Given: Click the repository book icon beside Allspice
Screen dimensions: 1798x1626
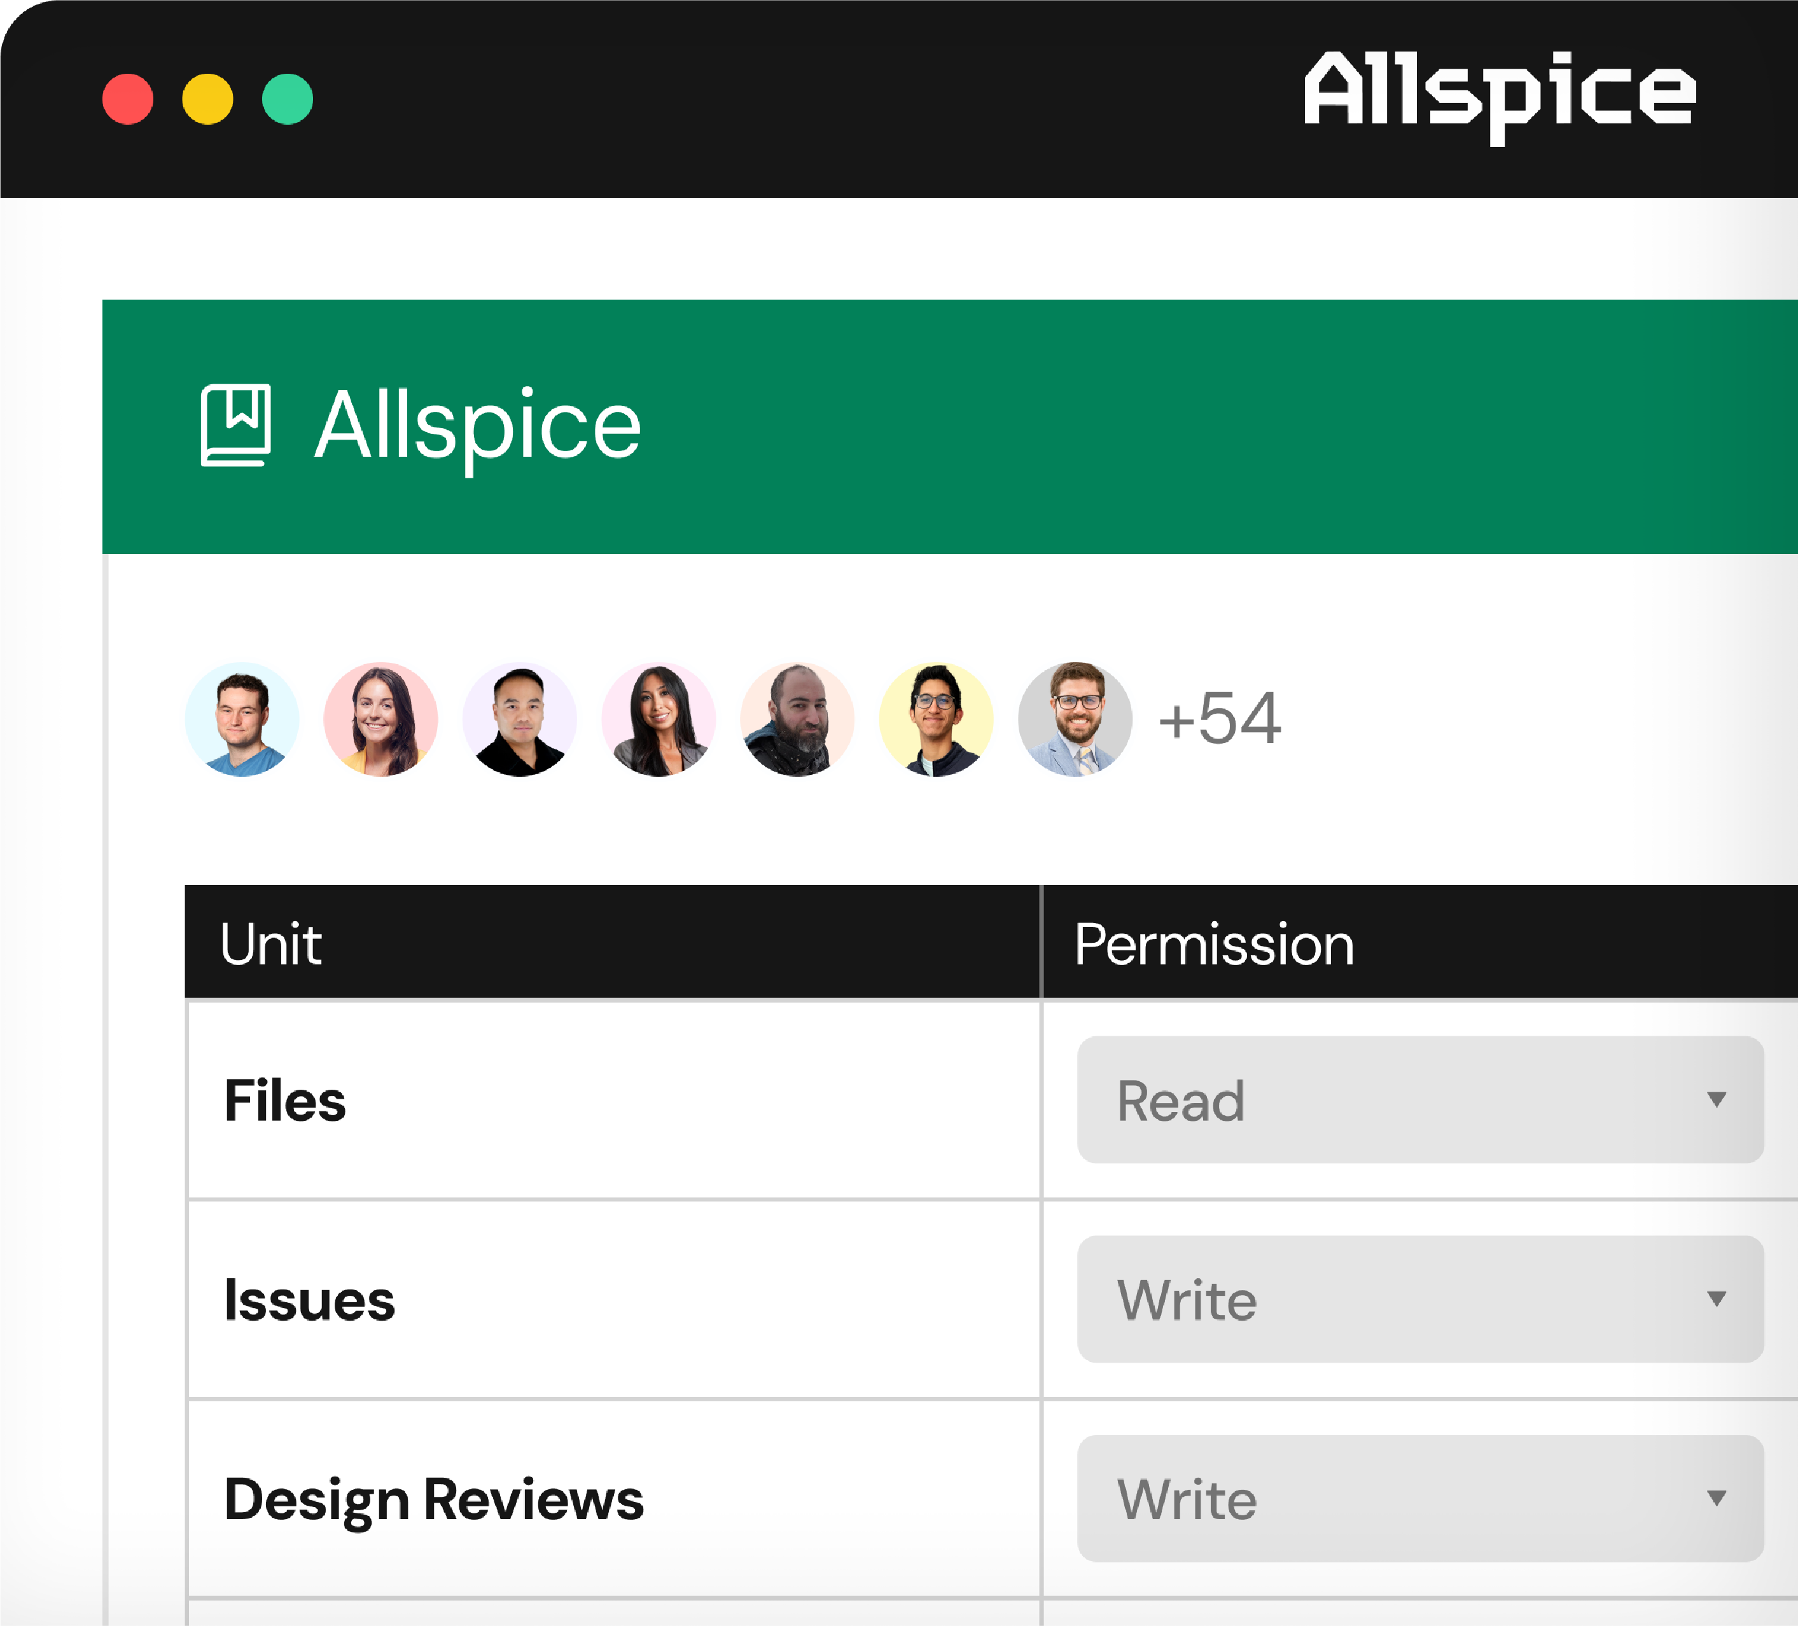Looking at the screenshot, I should [235, 426].
